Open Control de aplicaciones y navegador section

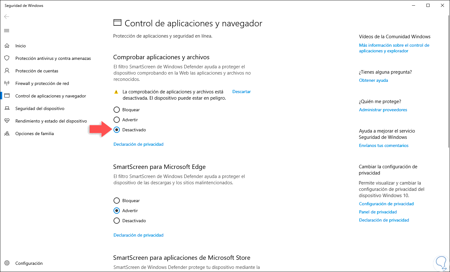point(51,96)
